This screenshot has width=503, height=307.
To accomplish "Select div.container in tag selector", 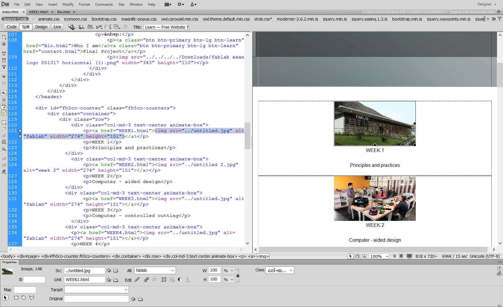I will (126, 256).
